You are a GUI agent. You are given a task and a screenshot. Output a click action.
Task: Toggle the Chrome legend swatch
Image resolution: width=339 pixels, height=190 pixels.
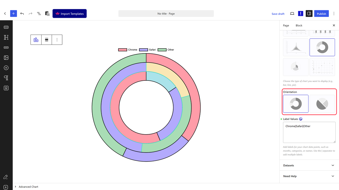(123, 50)
